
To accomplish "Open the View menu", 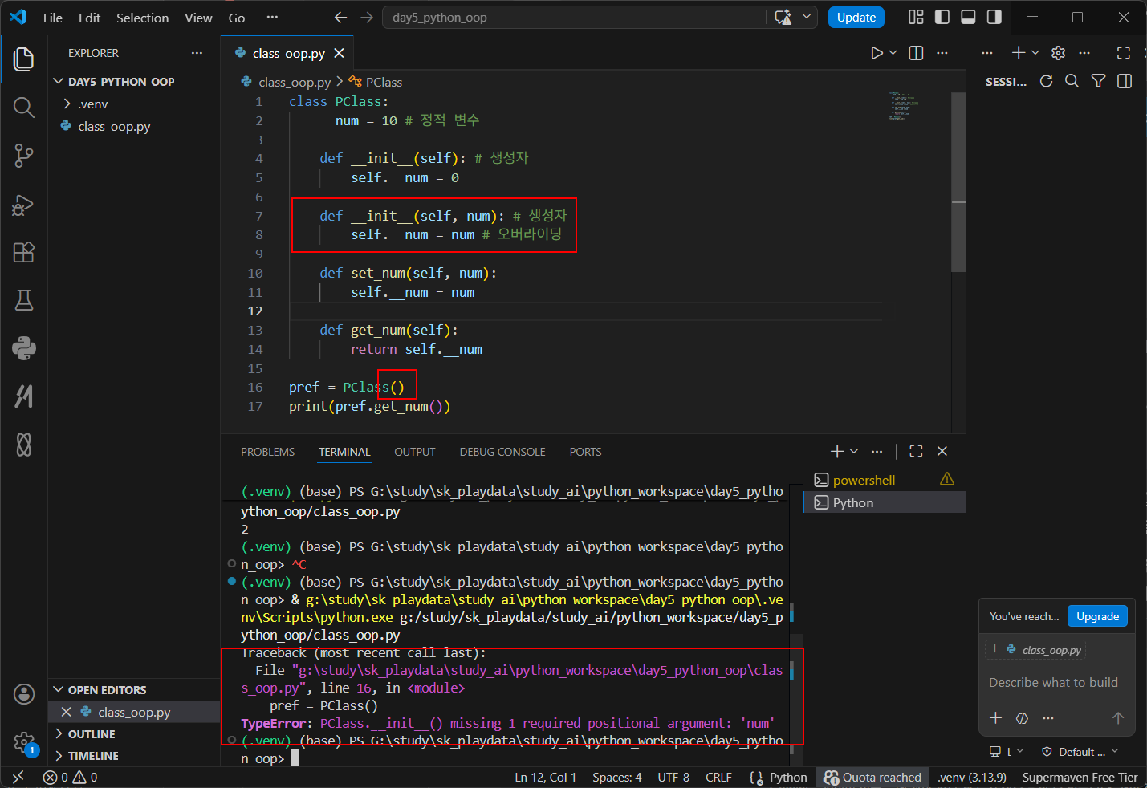I will [198, 18].
